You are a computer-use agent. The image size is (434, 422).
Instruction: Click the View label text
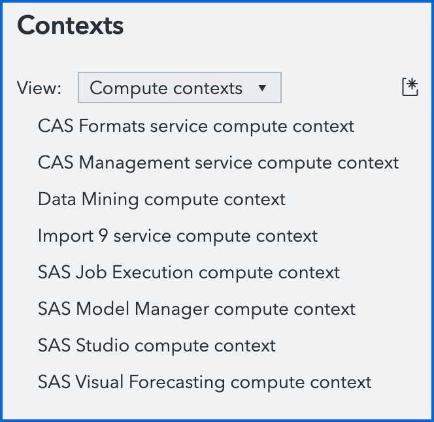(39, 88)
